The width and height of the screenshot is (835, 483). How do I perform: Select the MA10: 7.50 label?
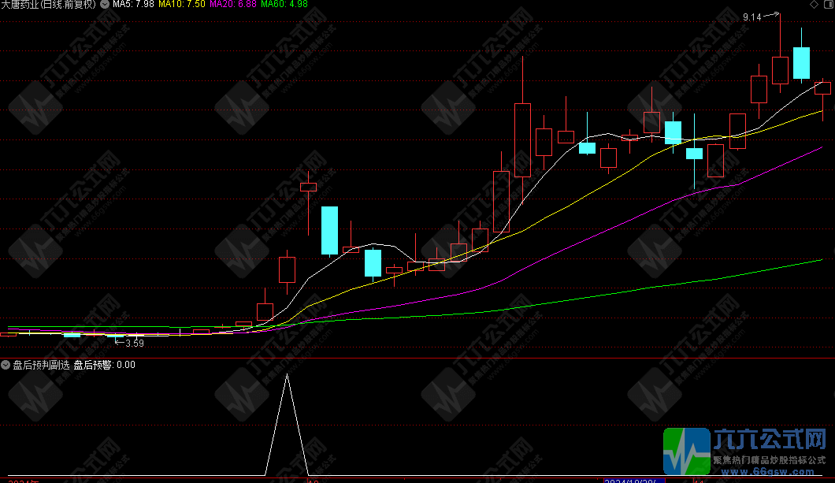[182, 4]
